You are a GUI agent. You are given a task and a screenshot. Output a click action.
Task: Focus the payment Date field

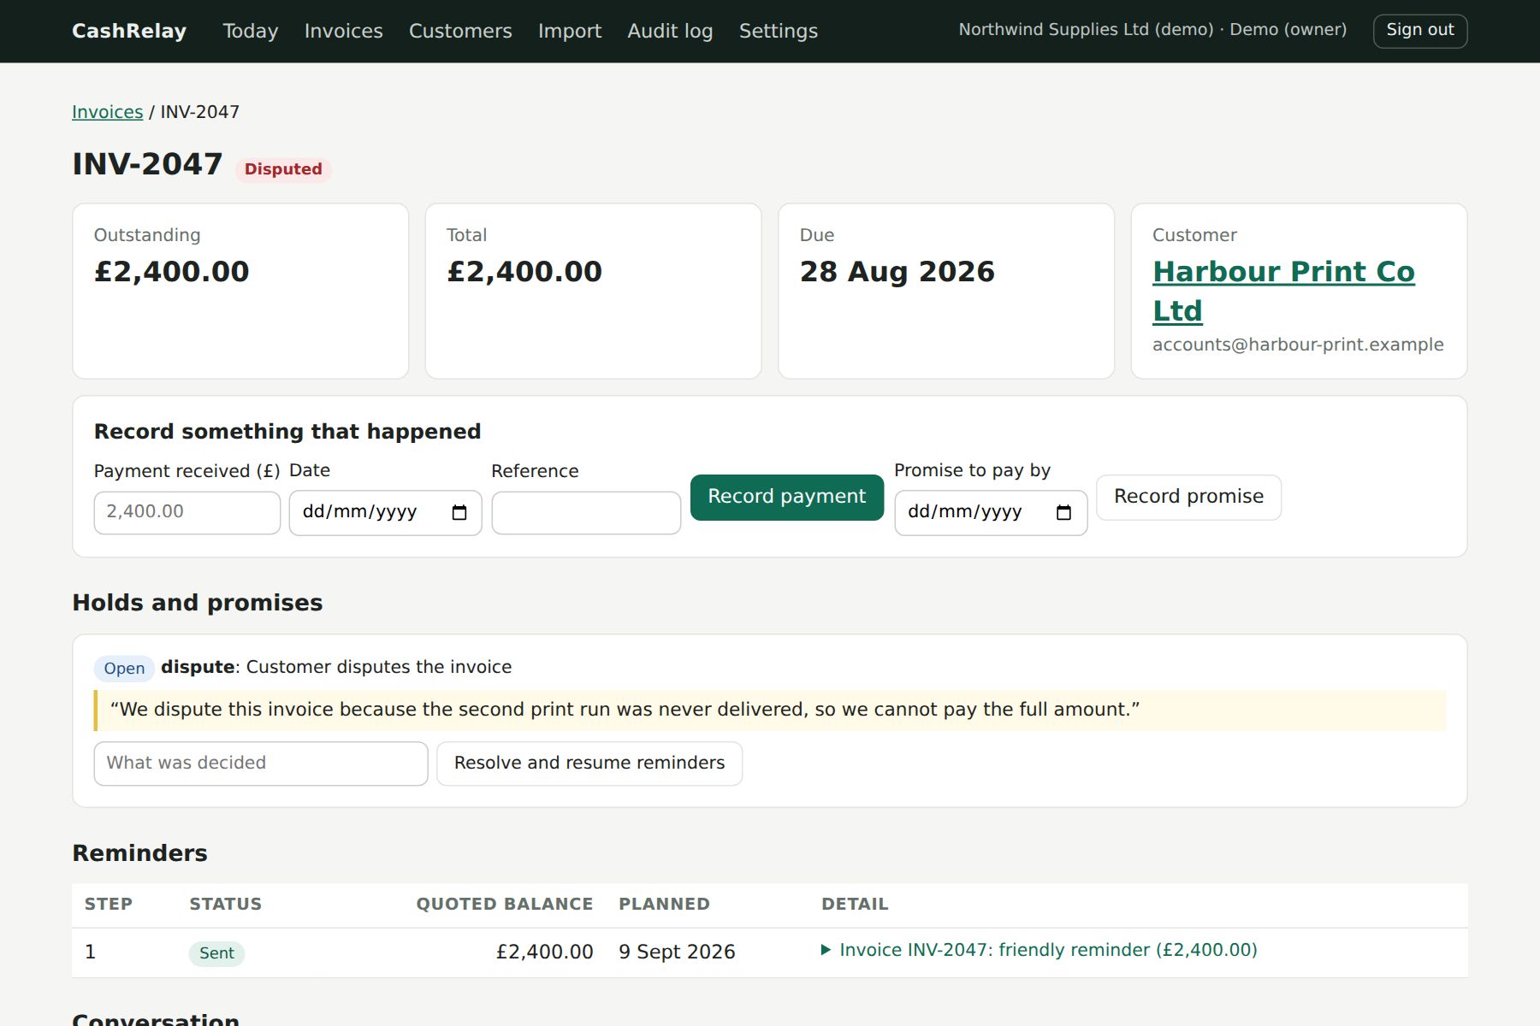385,513
